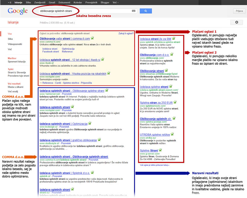Screen dimensions: 247x198
Task: Click Optimizacija sitelink under comma-it ad
Action: point(68,49)
